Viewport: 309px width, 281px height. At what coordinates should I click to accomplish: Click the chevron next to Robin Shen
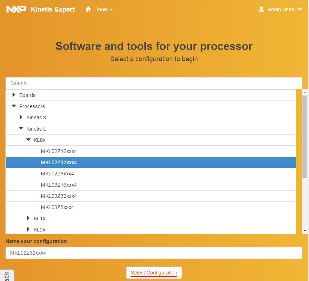point(300,9)
